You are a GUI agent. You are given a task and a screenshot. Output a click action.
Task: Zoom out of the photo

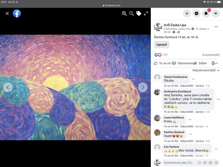coord(132,13)
